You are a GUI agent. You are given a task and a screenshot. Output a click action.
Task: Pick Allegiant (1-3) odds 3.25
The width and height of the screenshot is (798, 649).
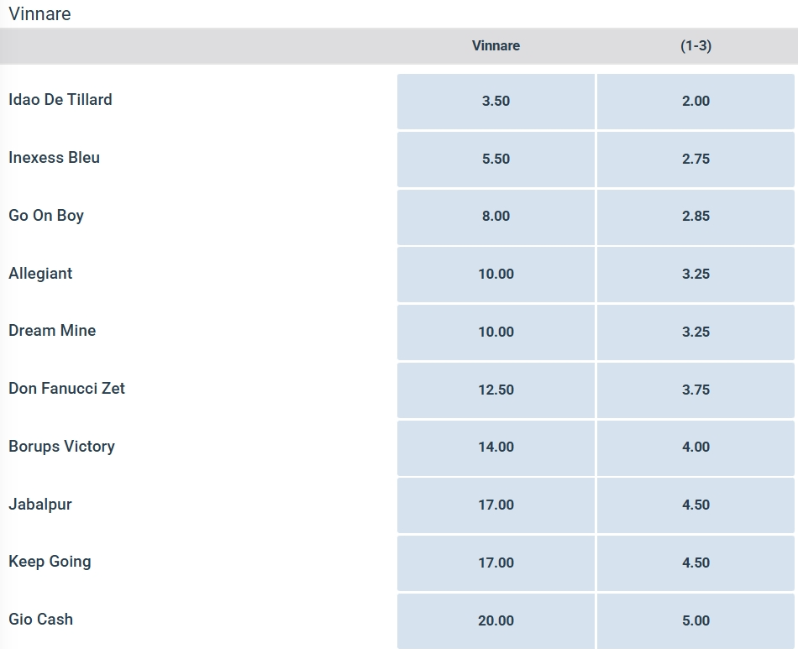696,275
